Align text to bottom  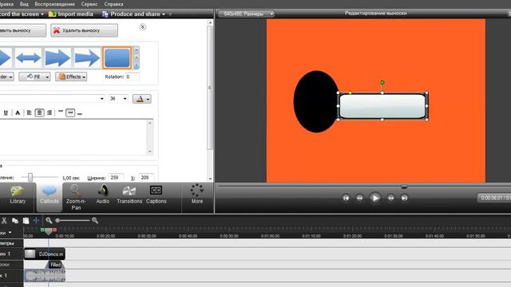(x=80, y=113)
